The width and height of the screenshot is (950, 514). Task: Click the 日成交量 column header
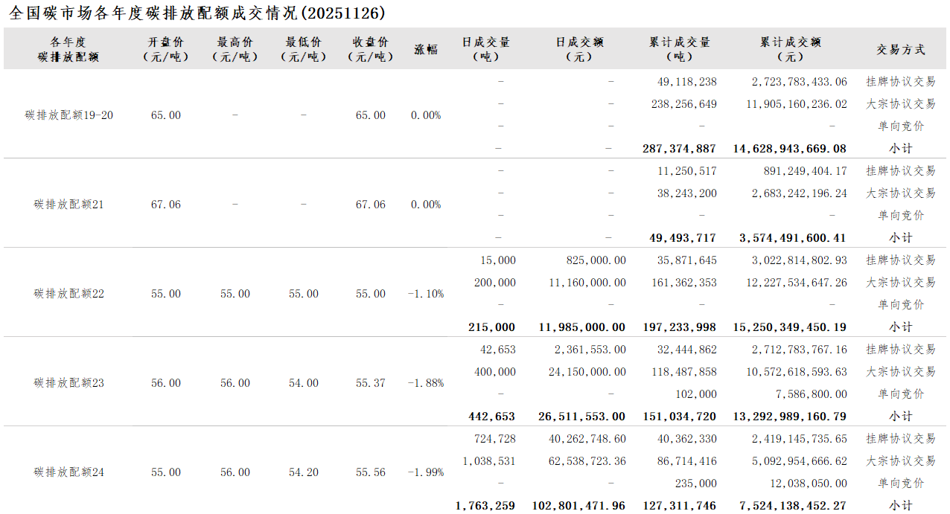(x=486, y=49)
